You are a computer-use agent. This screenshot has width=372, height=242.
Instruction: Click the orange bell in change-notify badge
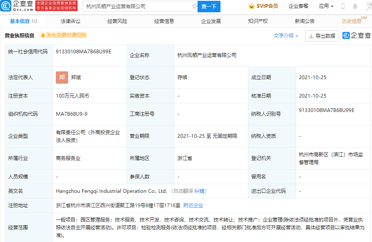(43, 36)
